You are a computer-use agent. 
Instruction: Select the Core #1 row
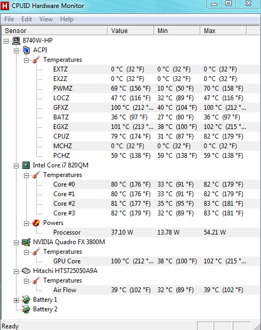click(x=156, y=194)
